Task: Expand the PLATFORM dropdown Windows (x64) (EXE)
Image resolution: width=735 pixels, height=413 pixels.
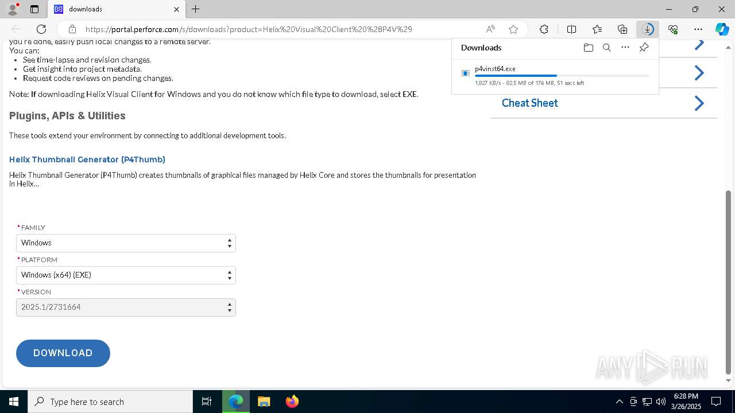Action: point(126,275)
